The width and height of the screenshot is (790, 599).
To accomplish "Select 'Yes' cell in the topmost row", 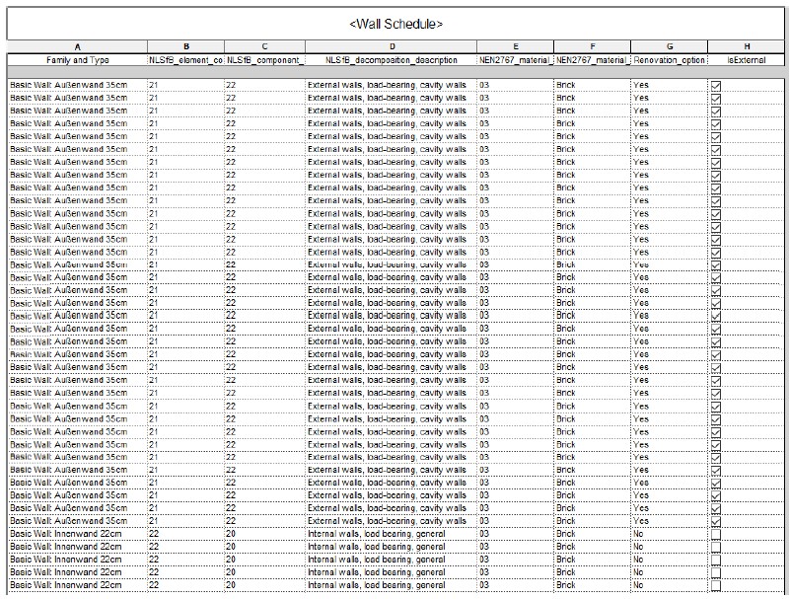I will tap(669, 85).
